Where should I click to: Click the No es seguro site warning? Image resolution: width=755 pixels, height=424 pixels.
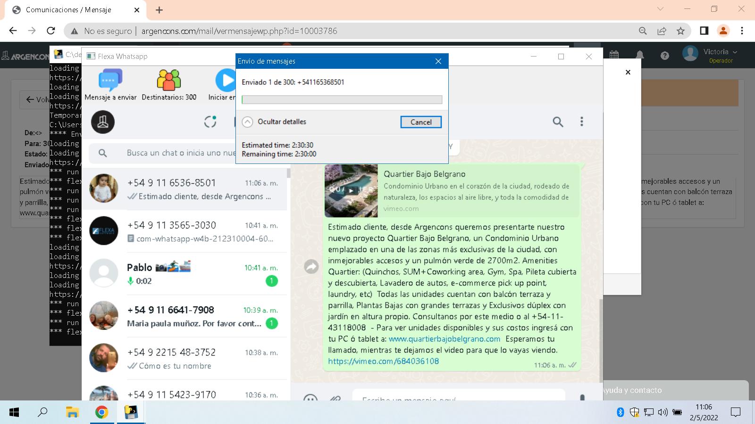pos(101,31)
